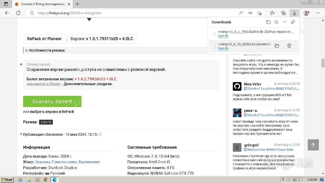Open a new browser tab

[77, 4]
